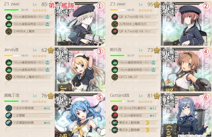
Task: Click the gold married-star badge beside Lv 95
Action: click(x=157, y=4)
